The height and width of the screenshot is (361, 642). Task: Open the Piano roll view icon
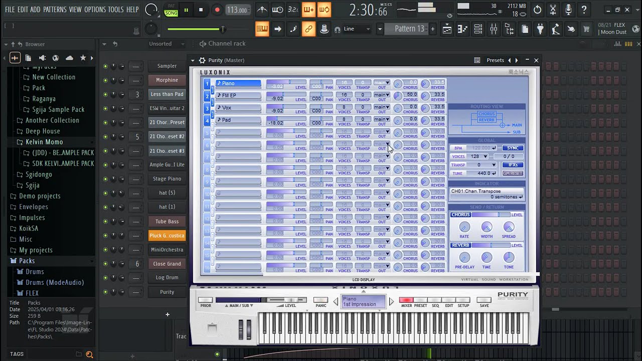click(462, 29)
